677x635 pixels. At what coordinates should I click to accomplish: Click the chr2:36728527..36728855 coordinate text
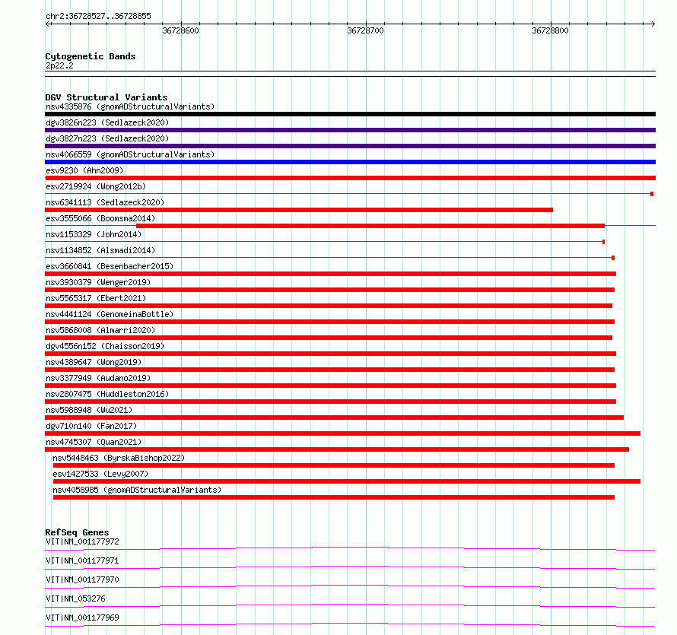[98, 17]
